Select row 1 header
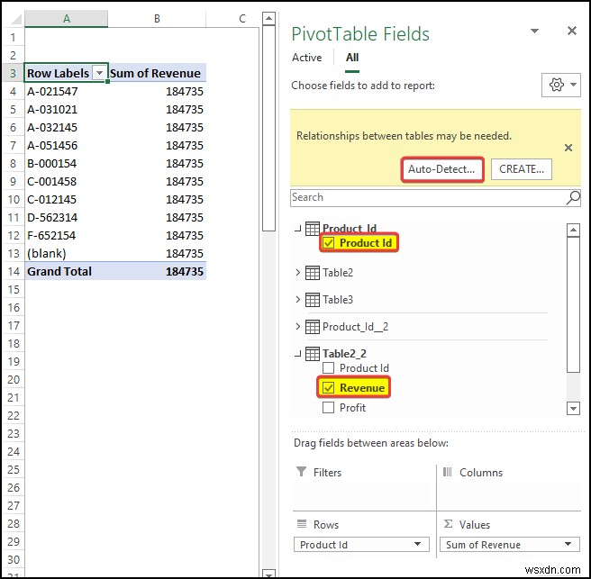Viewport: 591px width, 579px height. [x=14, y=37]
